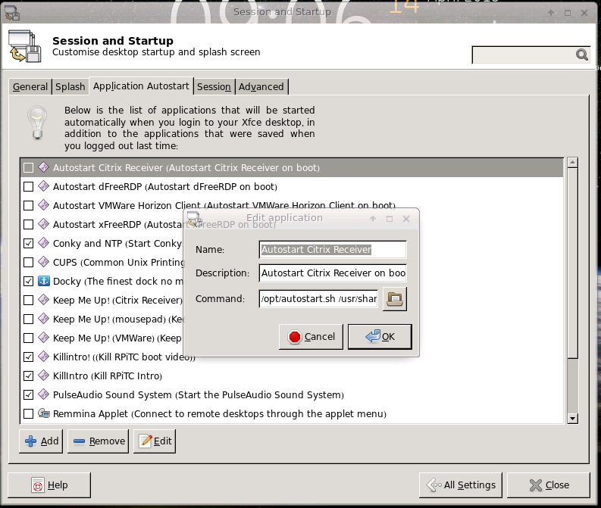
Task: Switch to the Splash tab
Action: click(70, 87)
